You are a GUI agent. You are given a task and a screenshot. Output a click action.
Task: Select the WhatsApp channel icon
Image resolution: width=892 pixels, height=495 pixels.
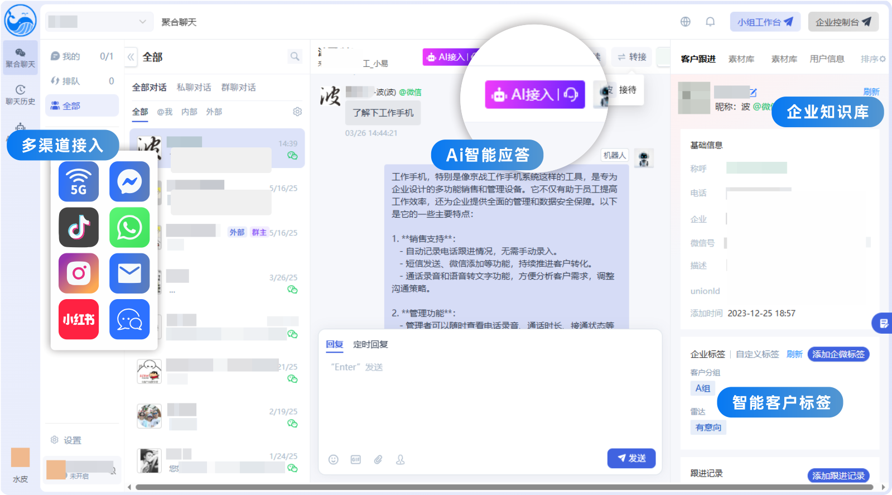(129, 227)
